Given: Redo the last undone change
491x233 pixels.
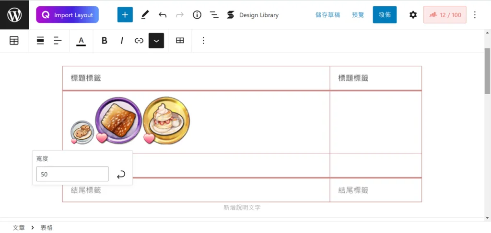Looking at the screenshot, I should (x=180, y=15).
